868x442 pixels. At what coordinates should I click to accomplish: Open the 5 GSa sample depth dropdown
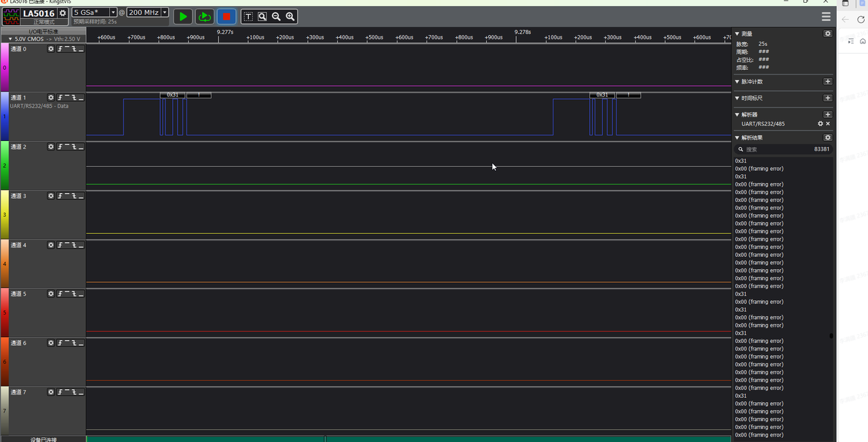(113, 13)
